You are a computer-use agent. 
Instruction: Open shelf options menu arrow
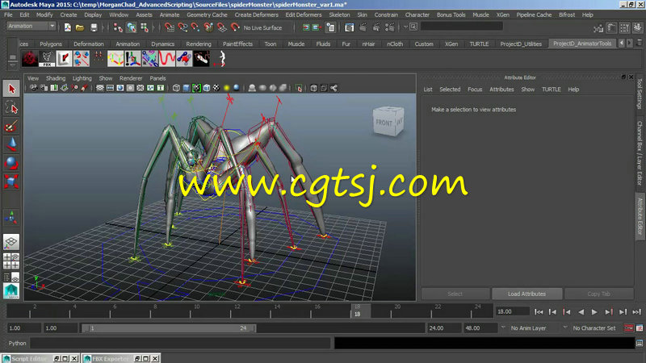pyautogui.click(x=12, y=65)
